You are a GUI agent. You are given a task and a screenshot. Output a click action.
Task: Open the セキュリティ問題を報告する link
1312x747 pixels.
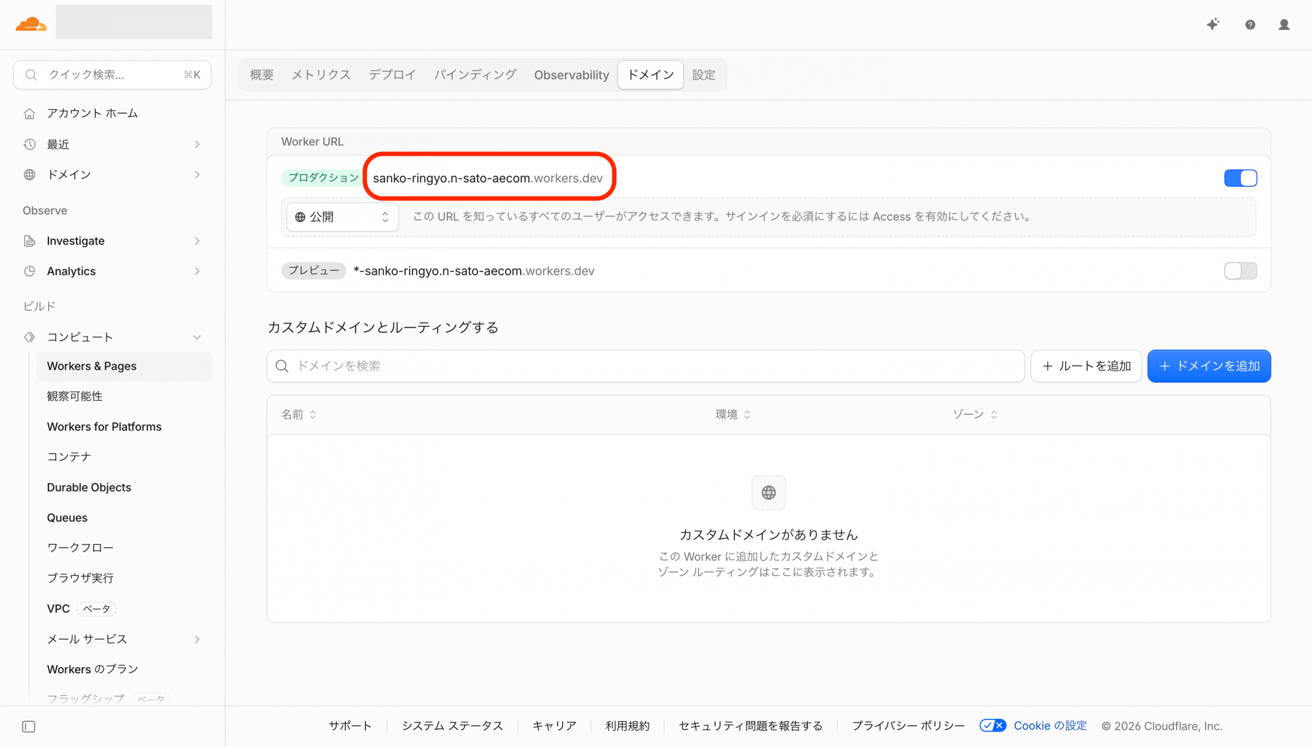750,725
